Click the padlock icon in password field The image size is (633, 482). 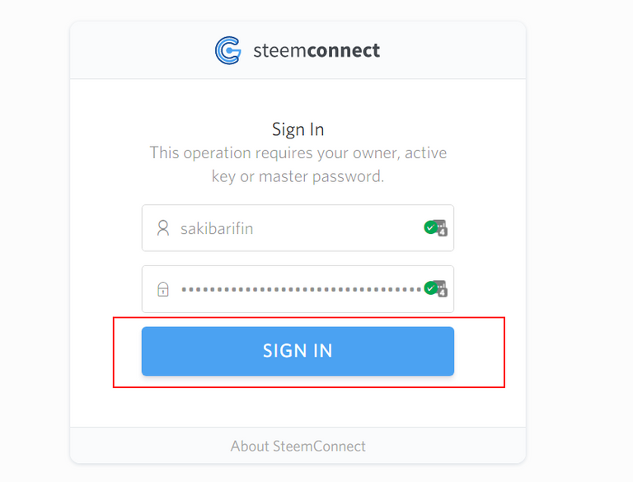(163, 289)
